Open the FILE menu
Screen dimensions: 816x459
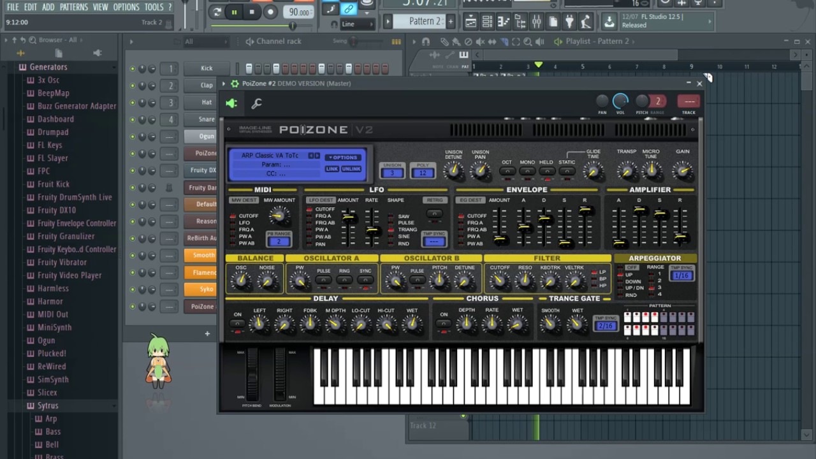point(12,7)
